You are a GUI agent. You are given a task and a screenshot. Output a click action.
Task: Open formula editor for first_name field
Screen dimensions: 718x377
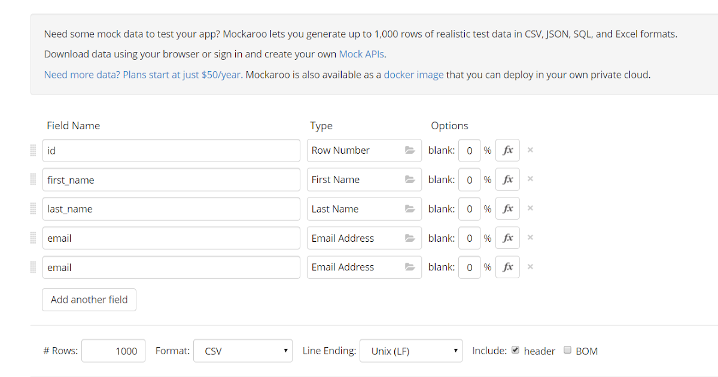[x=507, y=180]
